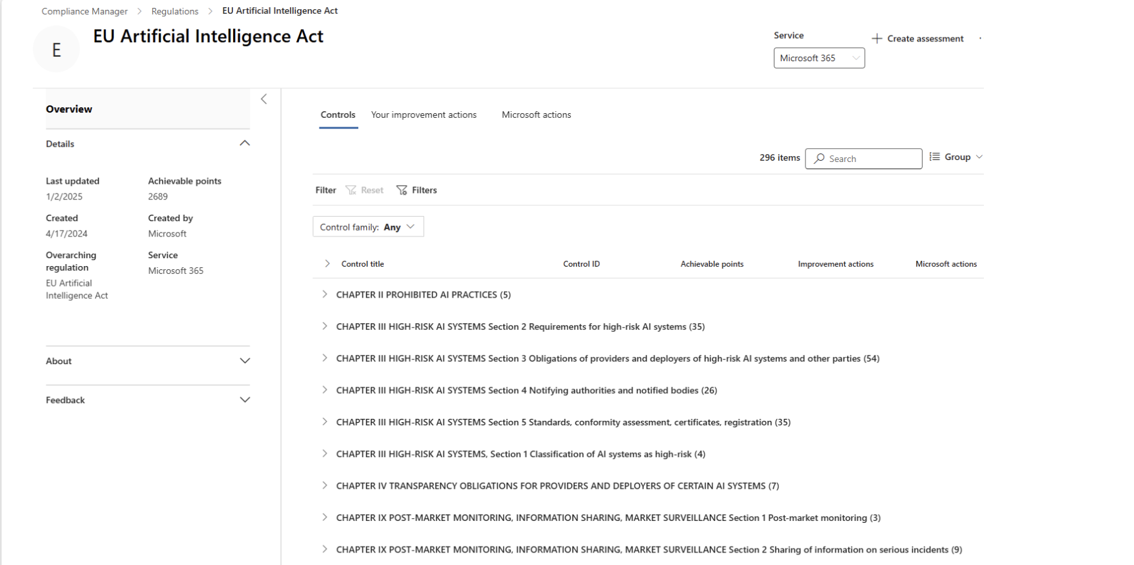Image resolution: width=1134 pixels, height=565 pixels.
Task: Sort by Microsoft actions column header
Action: pos(946,264)
